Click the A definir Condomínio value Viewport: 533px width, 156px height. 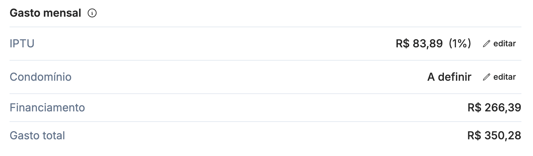point(449,77)
